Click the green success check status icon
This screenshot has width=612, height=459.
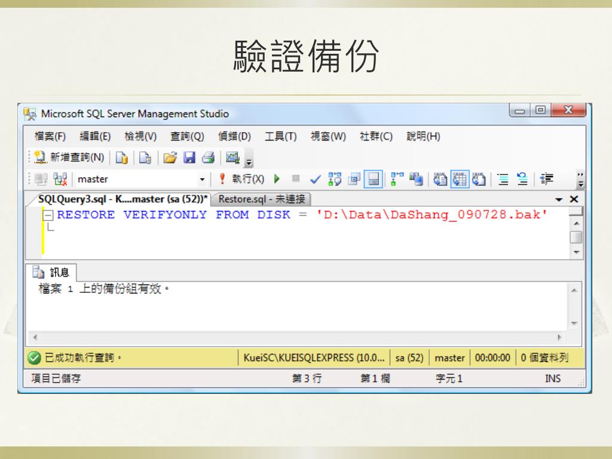[x=34, y=357]
